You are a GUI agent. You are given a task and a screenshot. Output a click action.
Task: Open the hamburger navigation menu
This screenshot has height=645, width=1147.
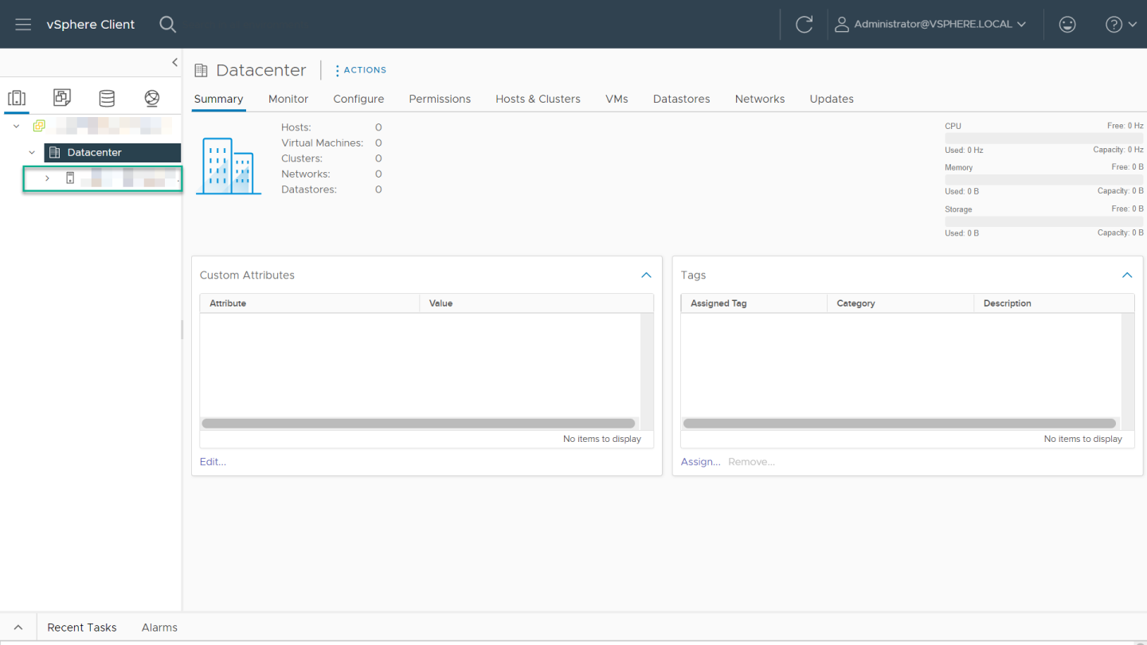[x=23, y=24]
